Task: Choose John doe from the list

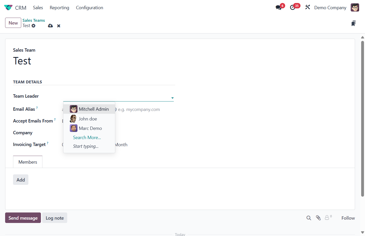Action: pos(89,119)
